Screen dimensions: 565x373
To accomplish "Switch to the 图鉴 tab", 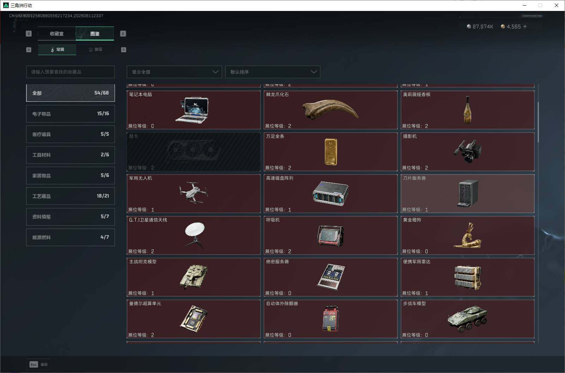I will click(x=95, y=34).
